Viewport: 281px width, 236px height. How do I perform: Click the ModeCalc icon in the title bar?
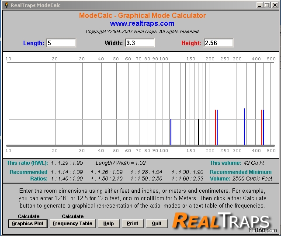(6, 5)
